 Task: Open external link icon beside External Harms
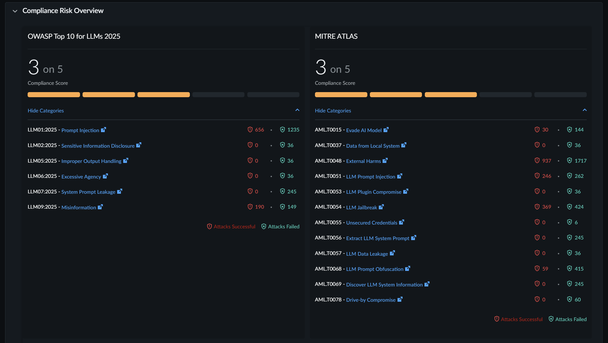pos(385,161)
